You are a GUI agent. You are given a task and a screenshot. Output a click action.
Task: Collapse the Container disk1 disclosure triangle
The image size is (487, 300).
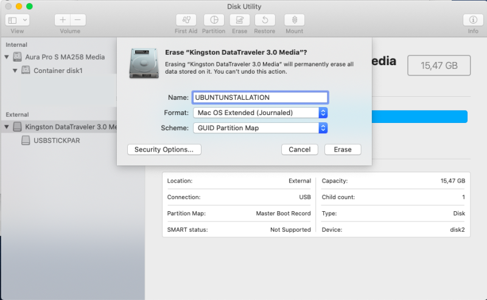tap(15, 71)
